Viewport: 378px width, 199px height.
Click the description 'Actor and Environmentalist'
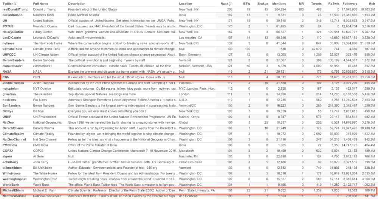pyautogui.click(x=87, y=37)
